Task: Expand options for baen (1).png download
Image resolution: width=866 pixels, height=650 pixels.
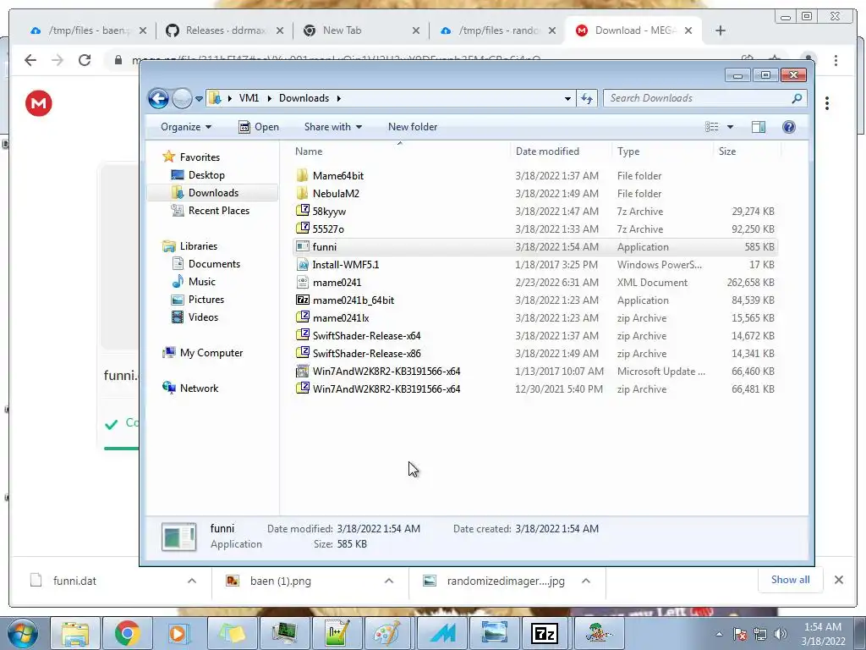Action: pos(389,581)
